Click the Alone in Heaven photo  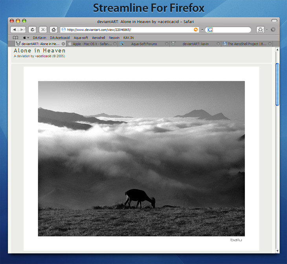pos(141,159)
